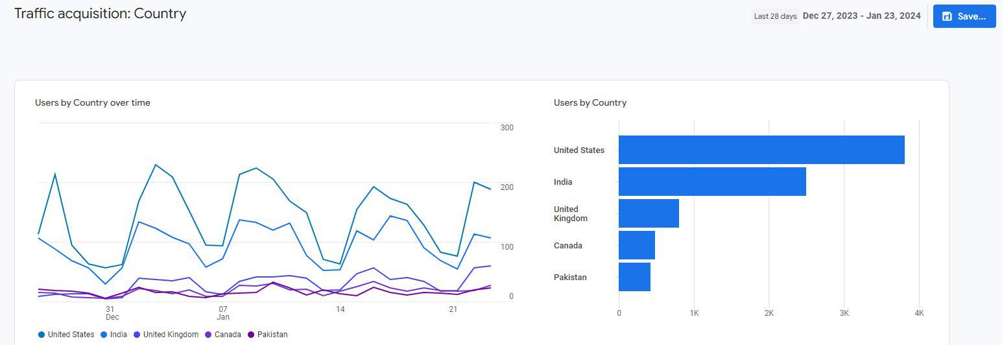This screenshot has height=345, width=1002.
Task: Select the Pakistan dark purple legend dot
Action: pos(251,335)
